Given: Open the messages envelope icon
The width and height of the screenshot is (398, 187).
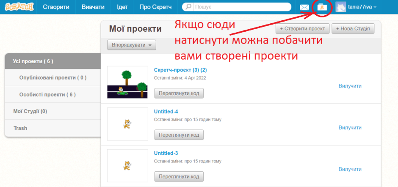Looking at the screenshot, I should (x=304, y=7).
